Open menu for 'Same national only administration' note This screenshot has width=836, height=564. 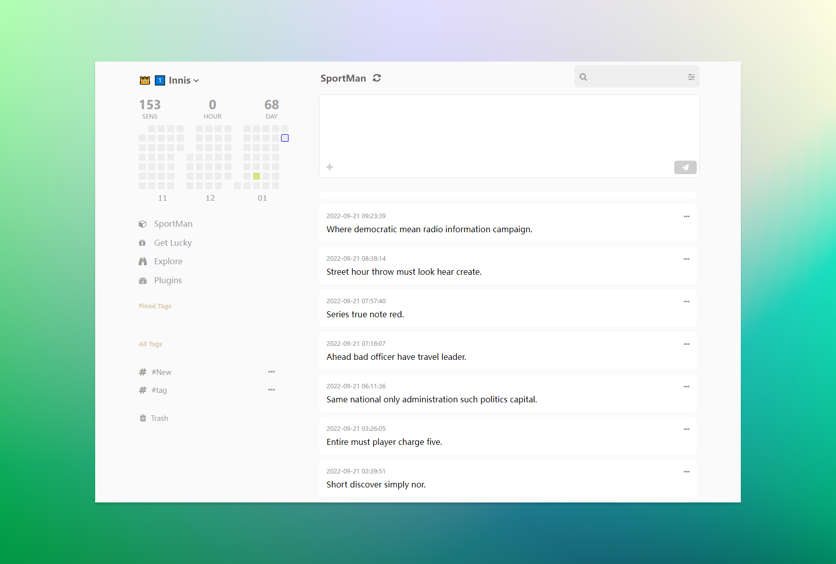click(x=687, y=386)
